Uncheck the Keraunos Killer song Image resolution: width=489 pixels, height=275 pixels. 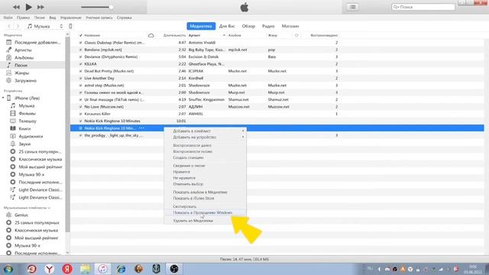[x=81, y=114]
